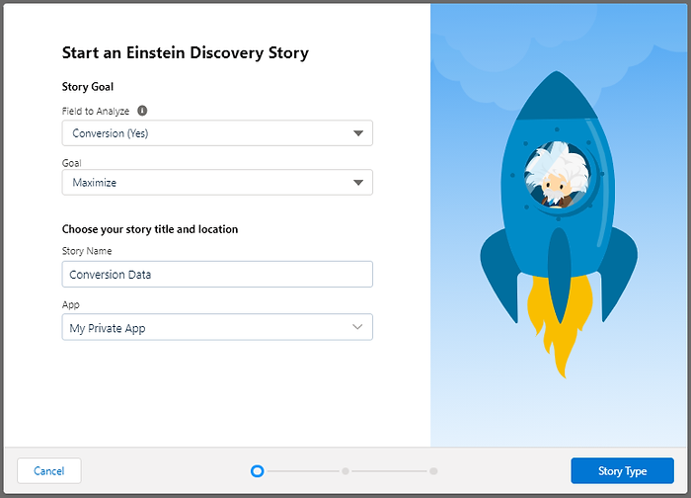Viewport: 691px width, 498px height.
Task: Click the 'Story Name' label
Action: click(87, 251)
